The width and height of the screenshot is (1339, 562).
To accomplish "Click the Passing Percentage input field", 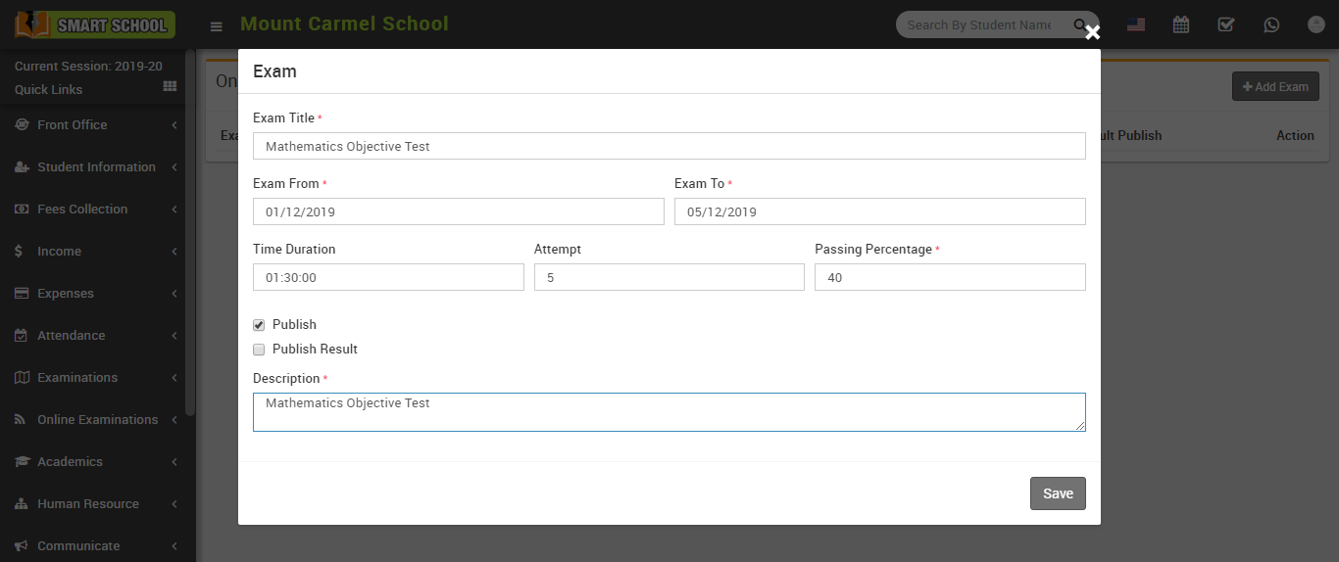I will click(x=949, y=277).
